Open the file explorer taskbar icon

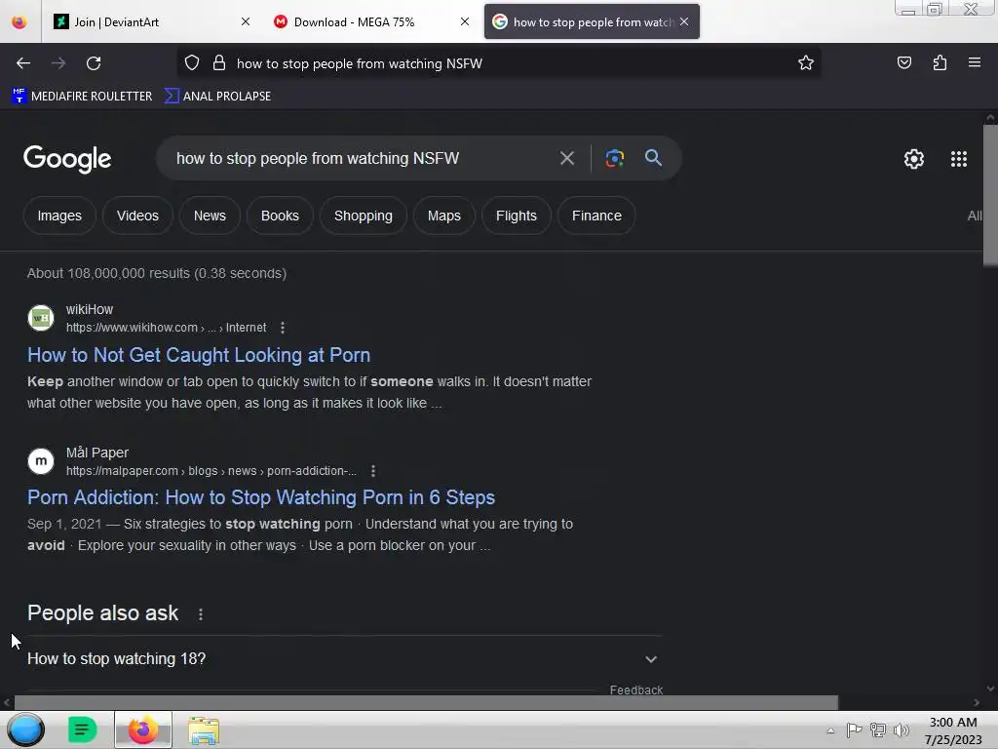[204, 730]
